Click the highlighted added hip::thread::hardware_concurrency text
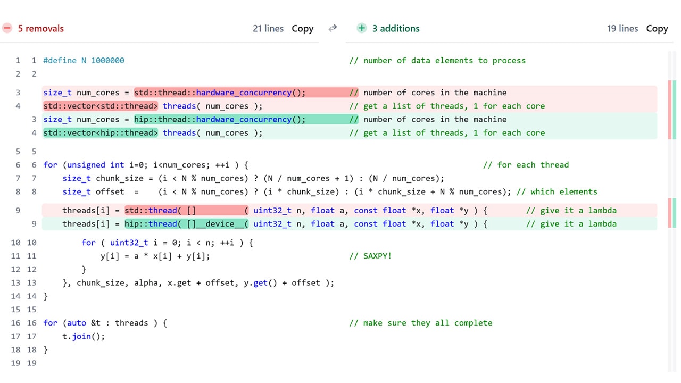Image resolution: width=681 pixels, height=383 pixels. coord(220,120)
